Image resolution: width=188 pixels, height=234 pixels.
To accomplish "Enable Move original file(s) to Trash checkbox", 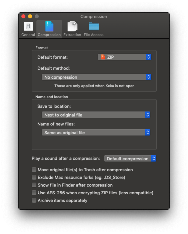I will [34, 170].
